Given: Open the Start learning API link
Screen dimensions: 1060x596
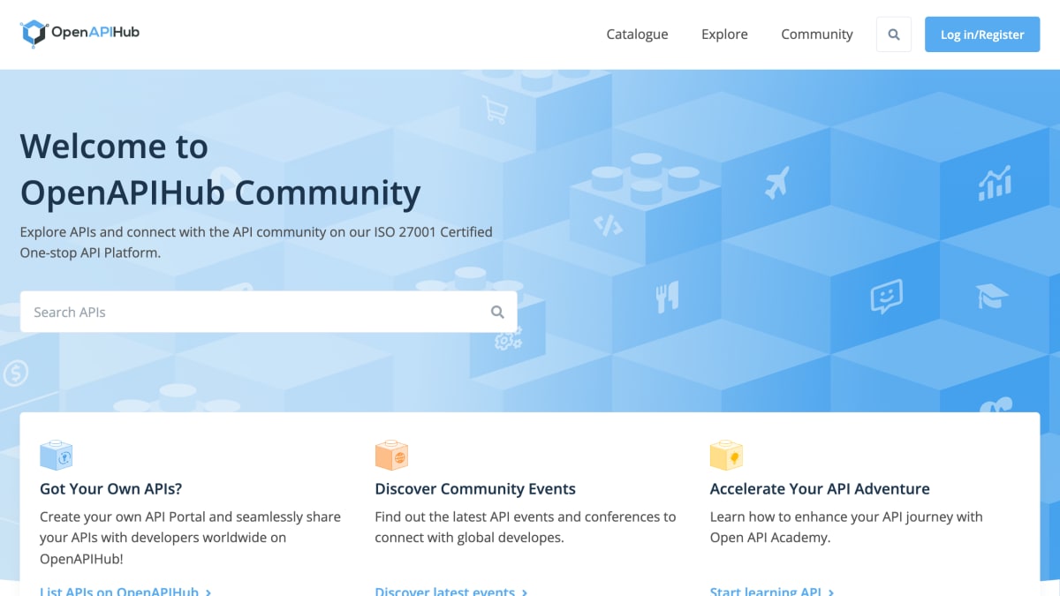Looking at the screenshot, I should pyautogui.click(x=772, y=591).
